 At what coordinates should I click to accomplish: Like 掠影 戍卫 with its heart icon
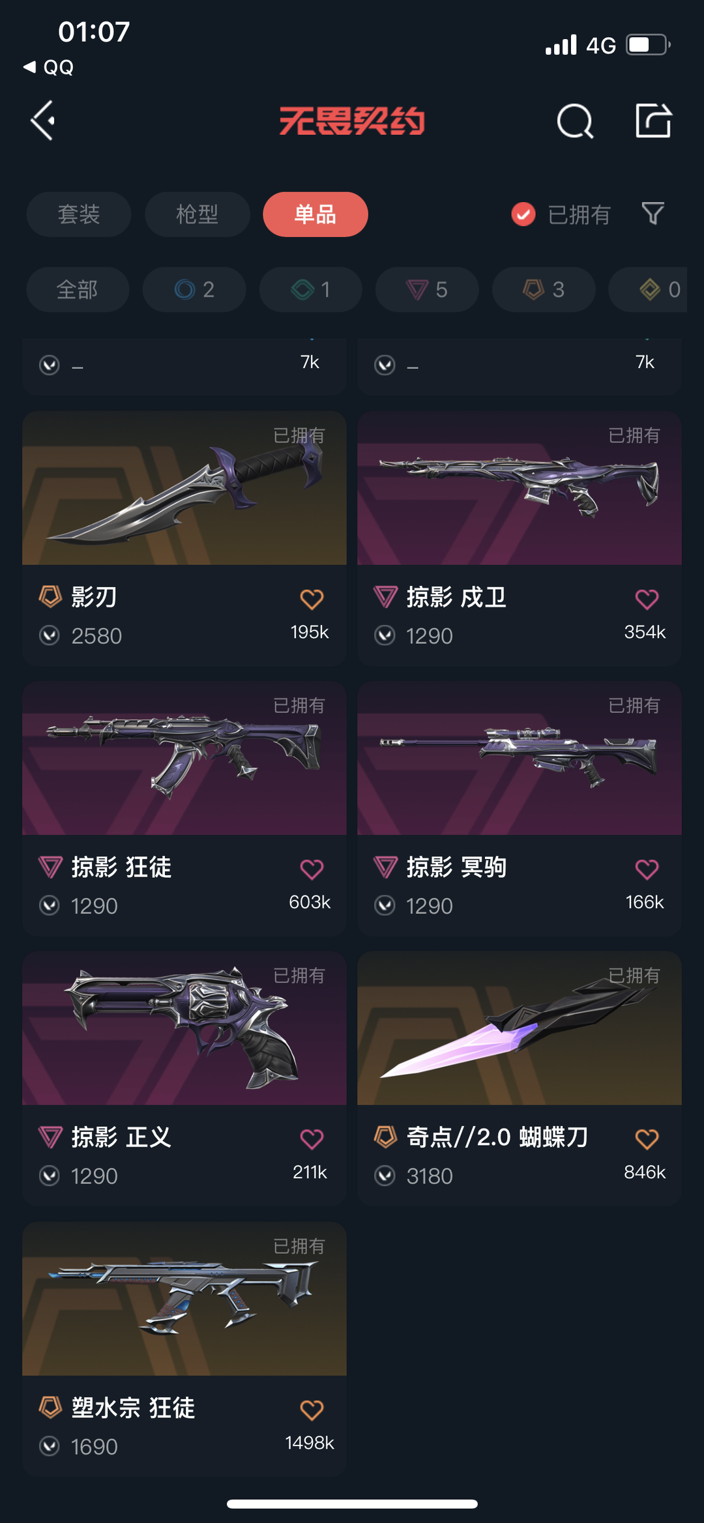tap(647, 599)
